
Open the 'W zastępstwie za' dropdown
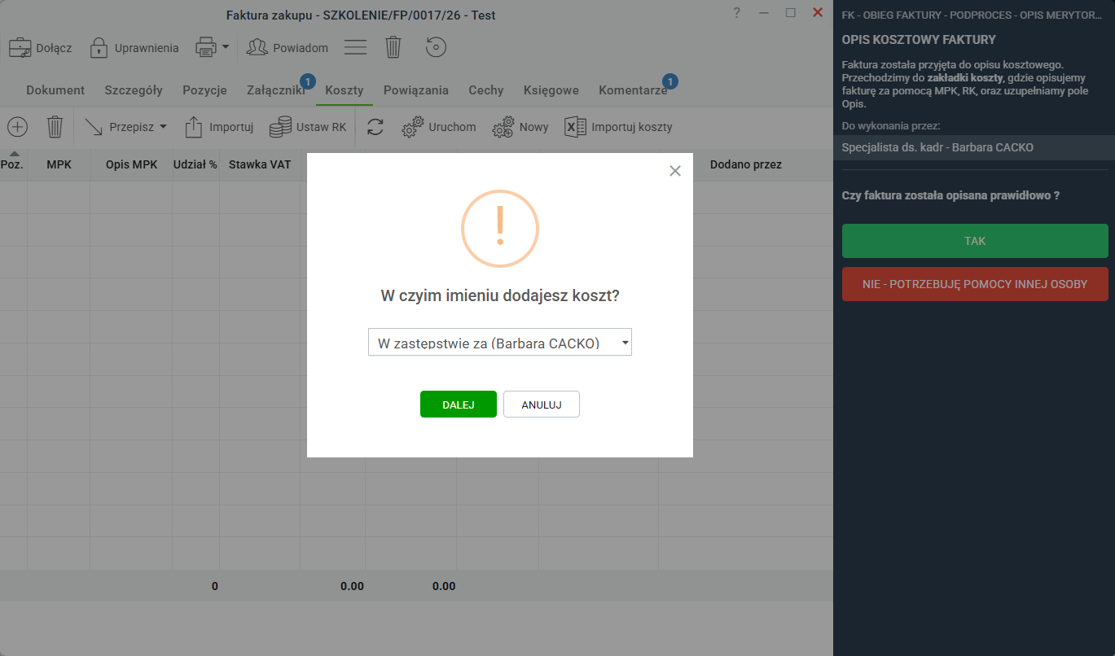point(500,343)
